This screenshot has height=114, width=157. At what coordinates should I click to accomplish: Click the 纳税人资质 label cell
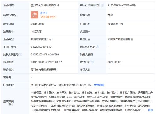(x=92, y=54)
